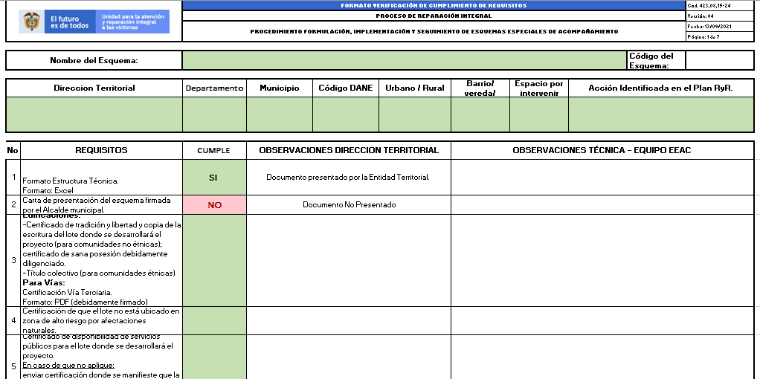Click the green Nombre del Esquema input cell
Screen dimensions: 760x379
(405, 61)
